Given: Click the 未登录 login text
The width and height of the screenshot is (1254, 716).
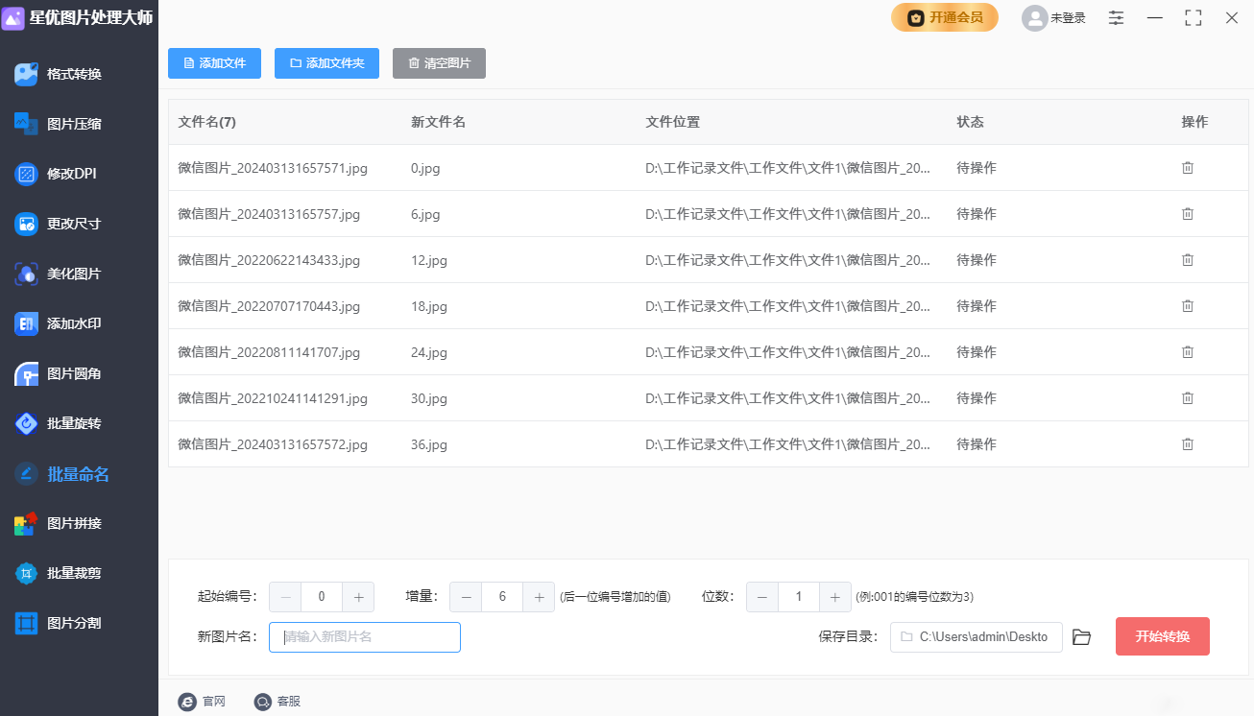Looking at the screenshot, I should 1068,17.
